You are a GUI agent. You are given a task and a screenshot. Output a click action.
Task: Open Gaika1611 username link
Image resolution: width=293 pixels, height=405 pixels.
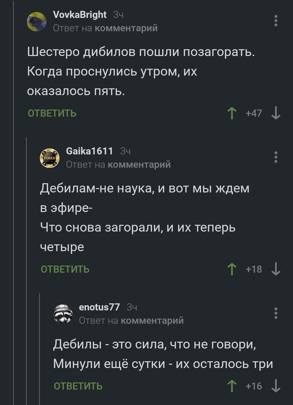(90, 152)
